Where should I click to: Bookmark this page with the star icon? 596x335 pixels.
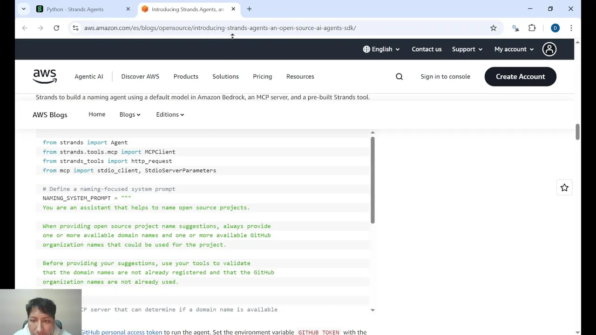click(493, 28)
